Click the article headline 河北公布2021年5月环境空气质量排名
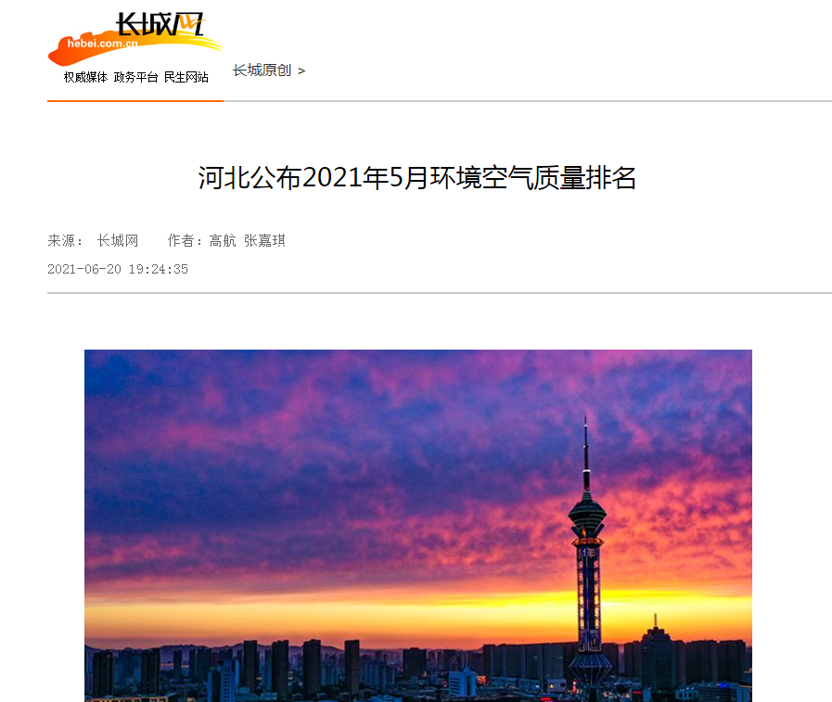The height and width of the screenshot is (702, 832). pos(417,178)
